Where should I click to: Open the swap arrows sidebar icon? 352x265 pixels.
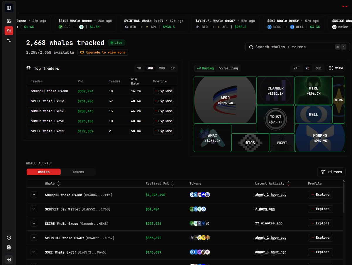coord(9,40)
